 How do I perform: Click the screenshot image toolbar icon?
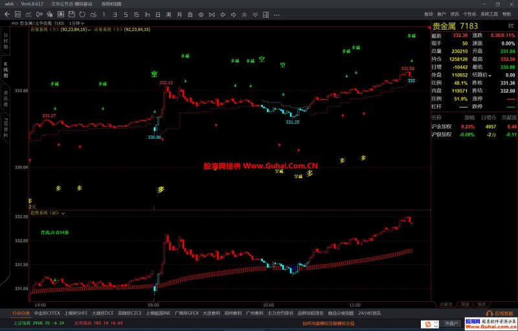point(61,14)
